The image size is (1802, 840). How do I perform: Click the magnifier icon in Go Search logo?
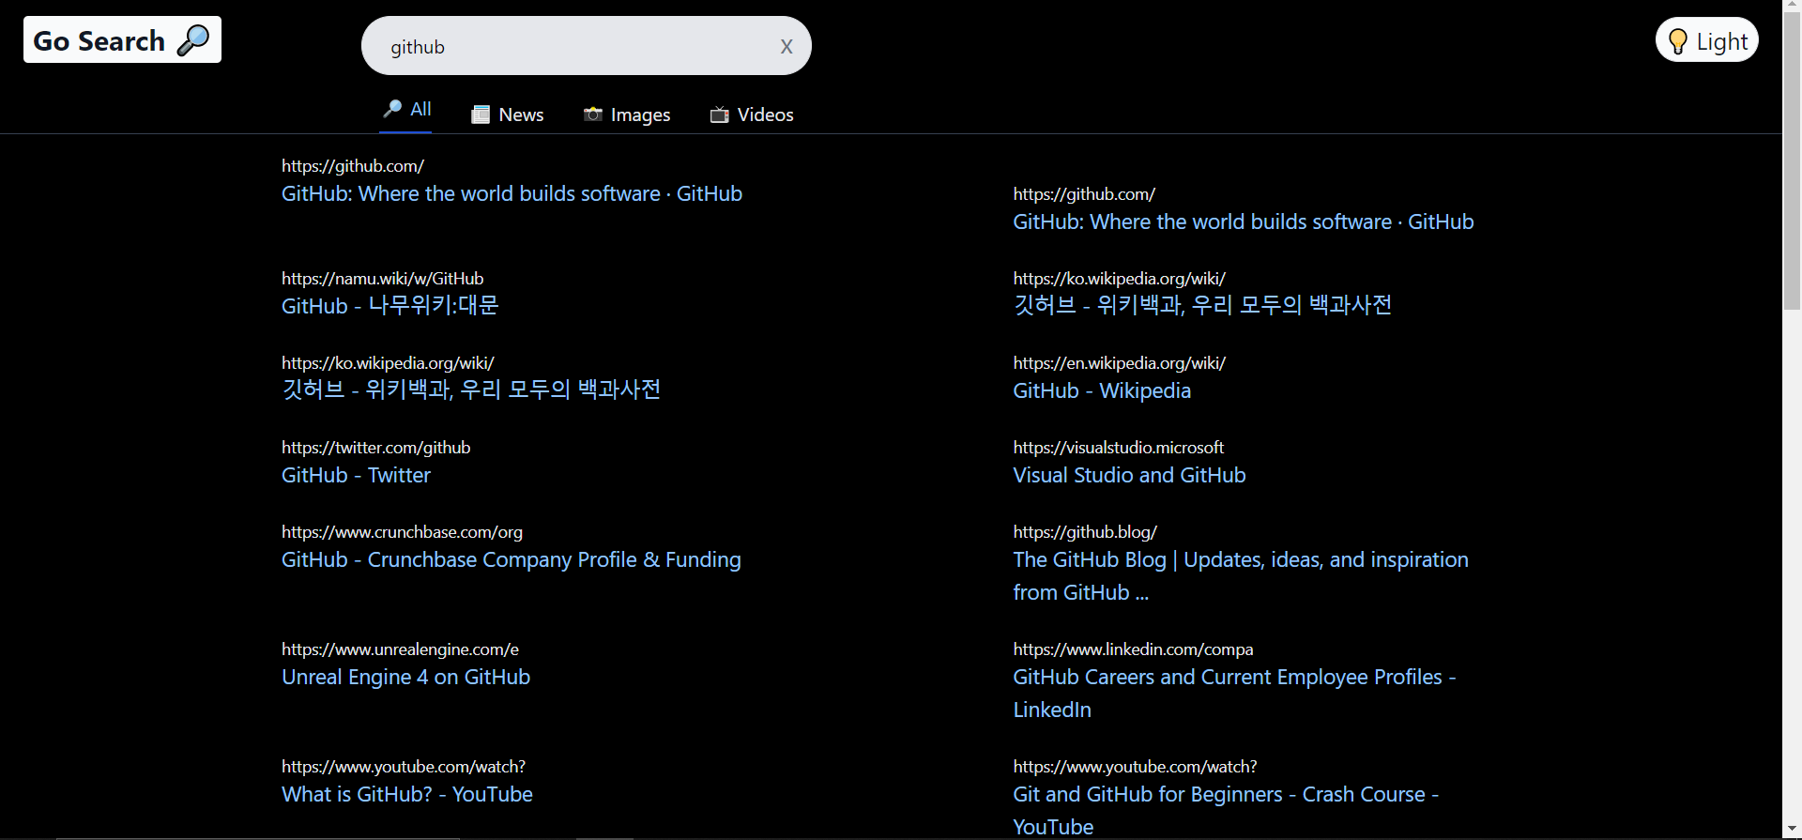pyautogui.click(x=193, y=40)
